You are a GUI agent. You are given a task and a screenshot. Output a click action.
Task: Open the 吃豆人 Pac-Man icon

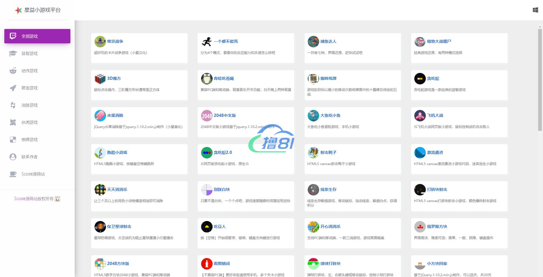[207, 227]
